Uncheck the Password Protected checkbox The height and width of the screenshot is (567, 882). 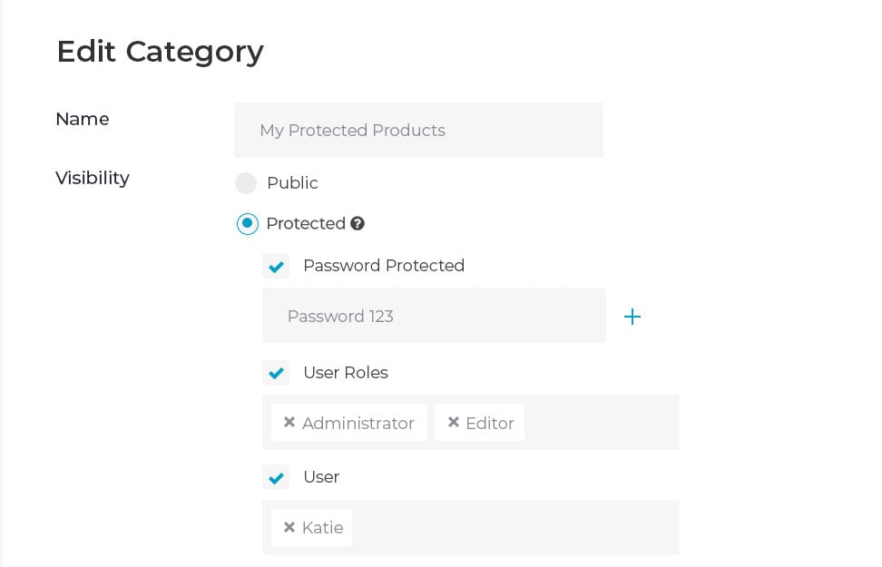tap(276, 266)
